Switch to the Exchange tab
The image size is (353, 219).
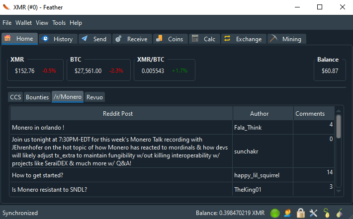pyautogui.click(x=243, y=39)
